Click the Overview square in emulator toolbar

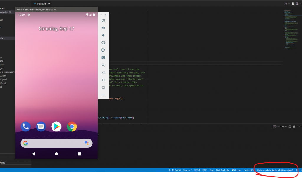click(x=103, y=88)
